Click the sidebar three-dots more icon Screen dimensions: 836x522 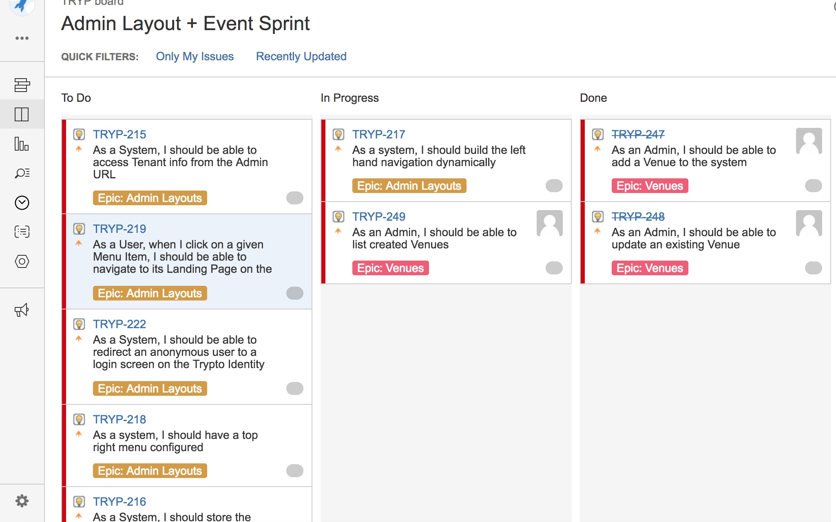[x=22, y=38]
